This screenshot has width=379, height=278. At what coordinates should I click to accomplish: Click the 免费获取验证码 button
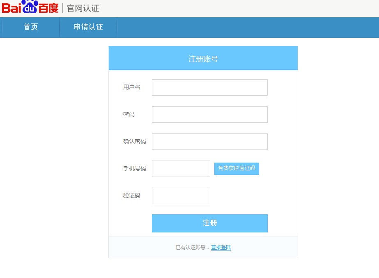237,168
